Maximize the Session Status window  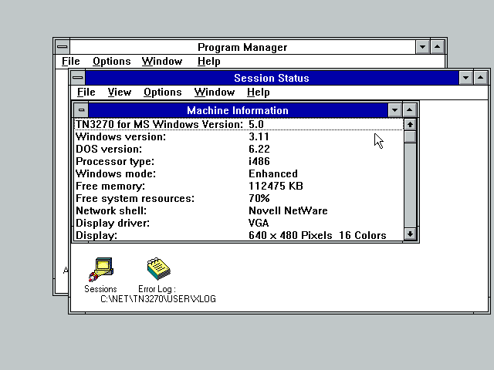[480, 78]
